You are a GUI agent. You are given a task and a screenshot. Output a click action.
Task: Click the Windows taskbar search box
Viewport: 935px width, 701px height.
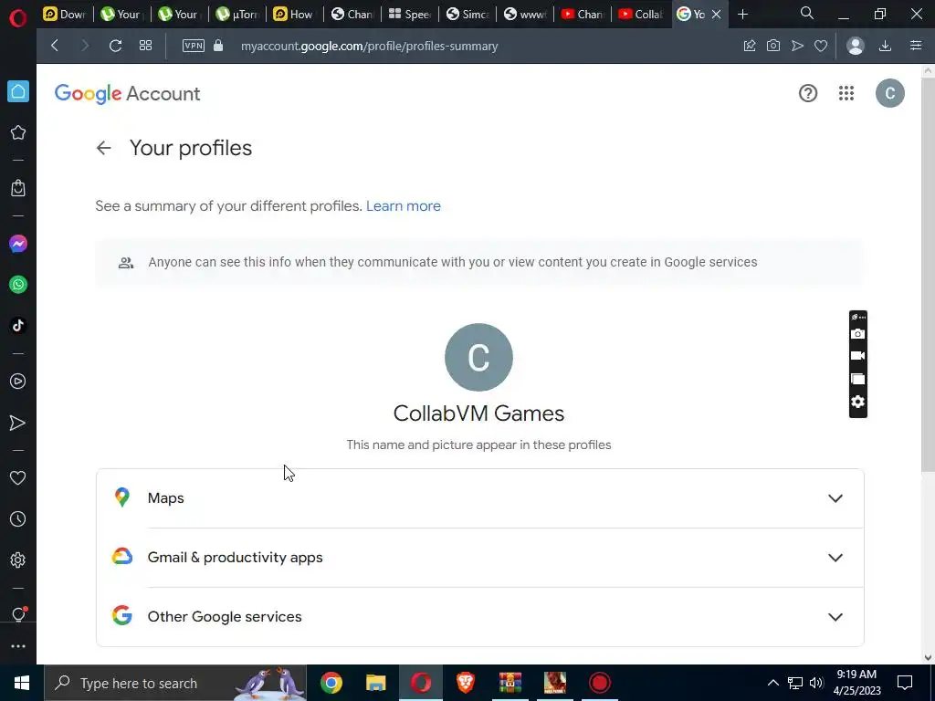point(175,683)
